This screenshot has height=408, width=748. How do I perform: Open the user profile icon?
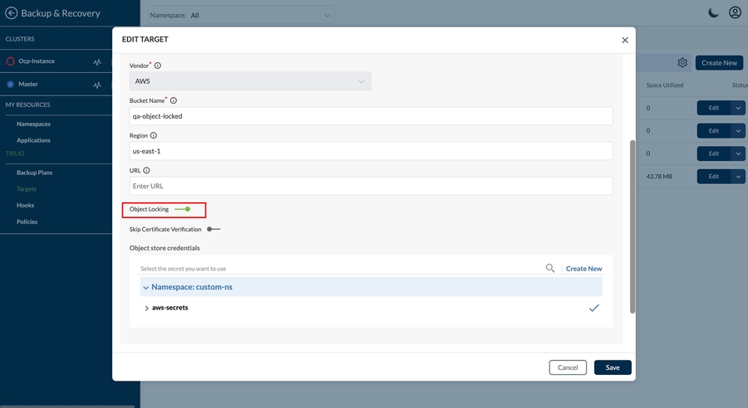tap(735, 12)
